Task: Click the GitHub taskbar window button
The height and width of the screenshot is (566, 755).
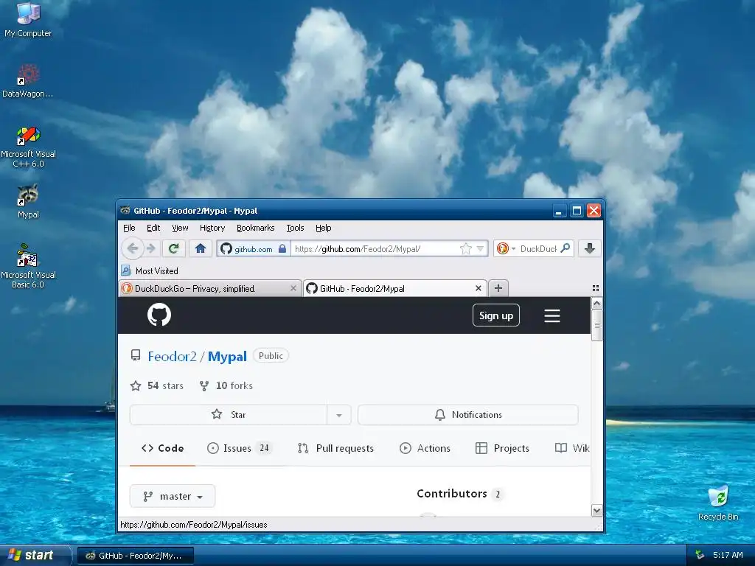Action: pos(136,556)
